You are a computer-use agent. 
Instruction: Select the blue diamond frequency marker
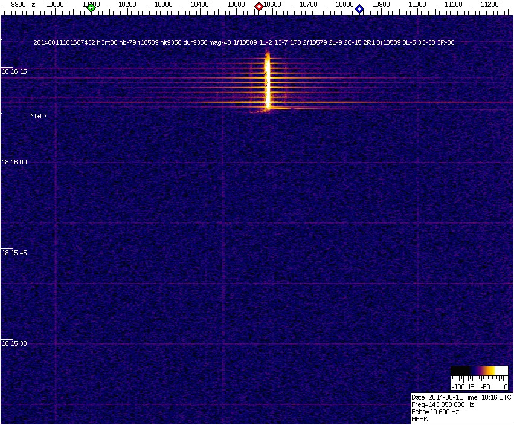(359, 8)
